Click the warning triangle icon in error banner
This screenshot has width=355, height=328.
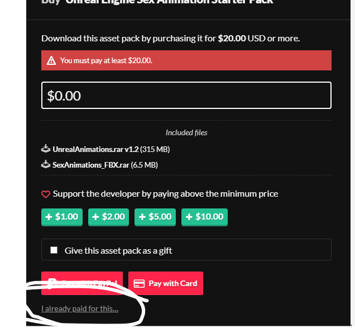[51, 60]
